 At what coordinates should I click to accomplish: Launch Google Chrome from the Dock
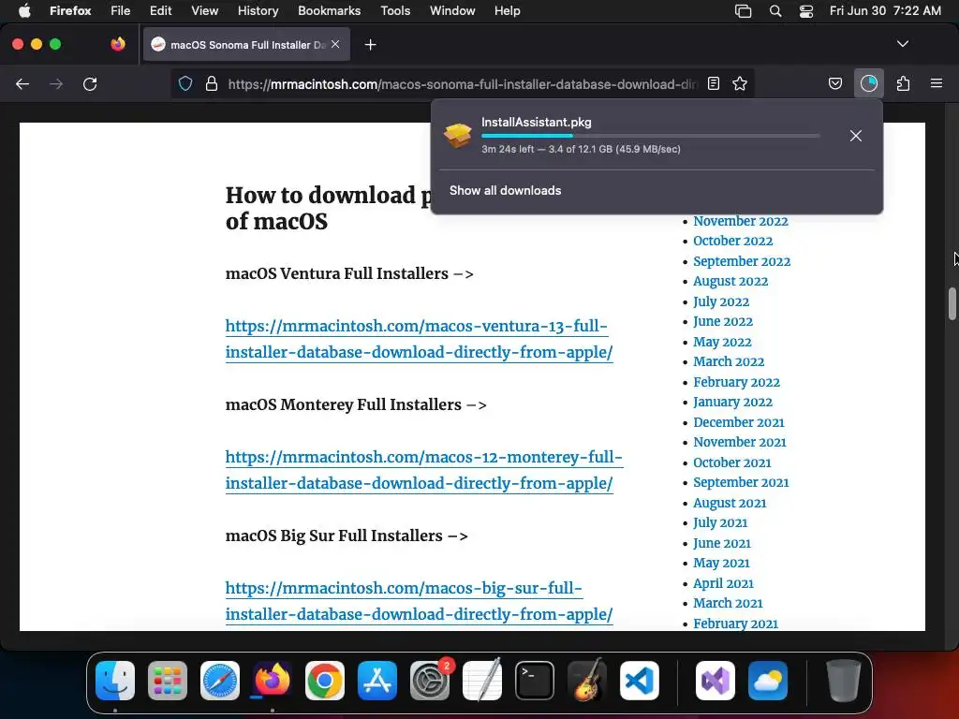click(325, 681)
